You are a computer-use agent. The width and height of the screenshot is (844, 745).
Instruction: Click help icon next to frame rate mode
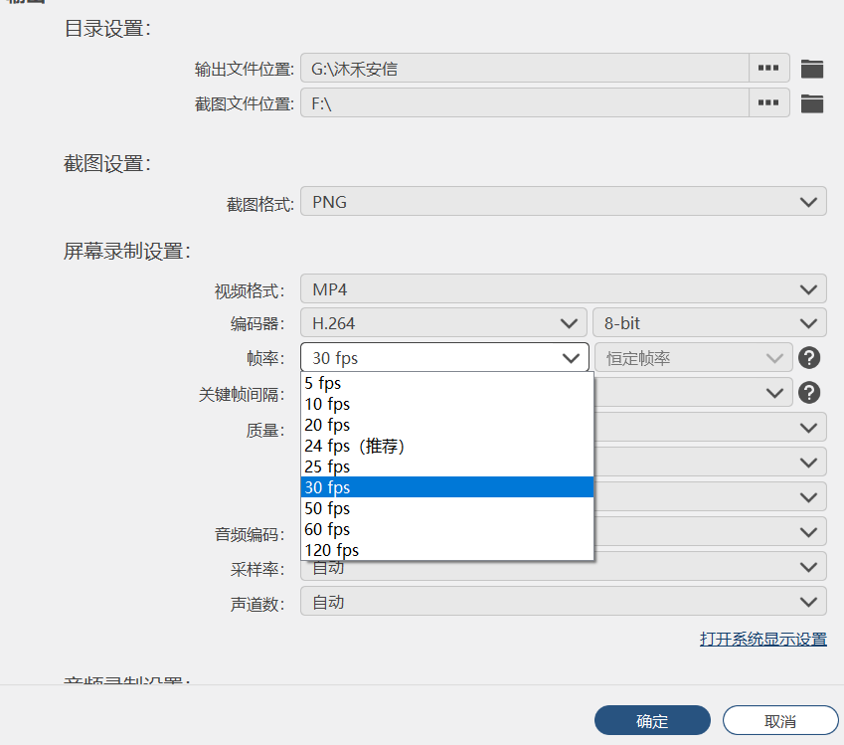click(809, 358)
